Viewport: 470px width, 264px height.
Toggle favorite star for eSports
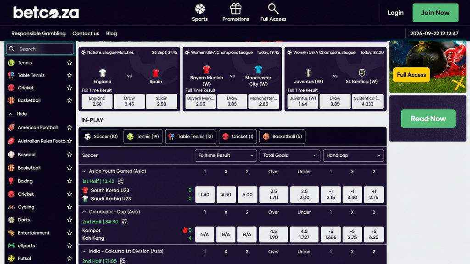[x=70, y=246]
